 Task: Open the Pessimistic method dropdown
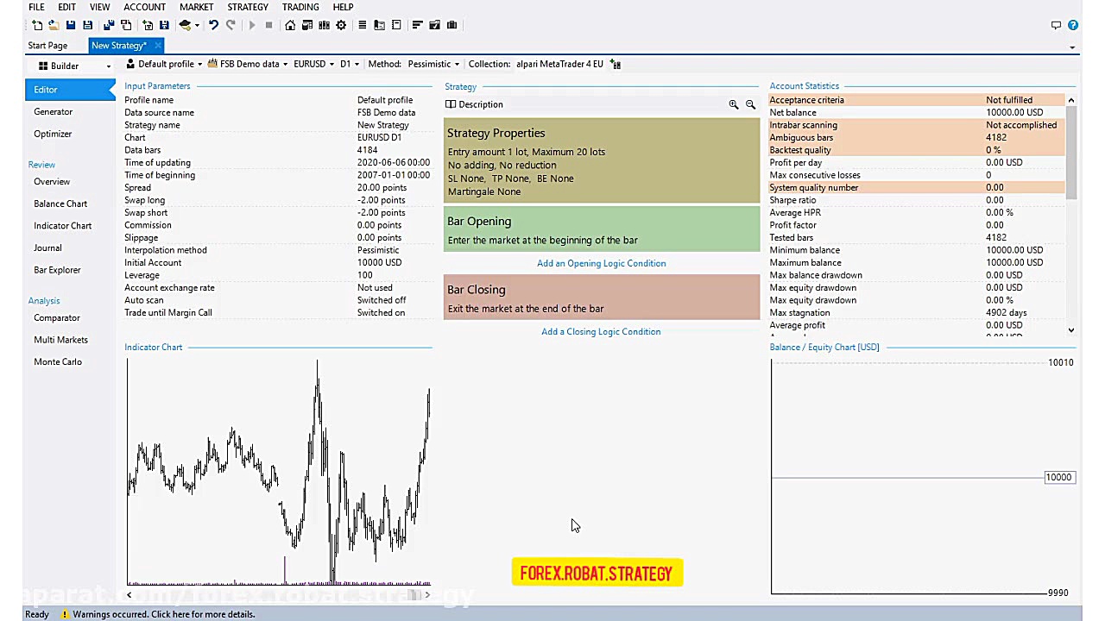pos(433,64)
